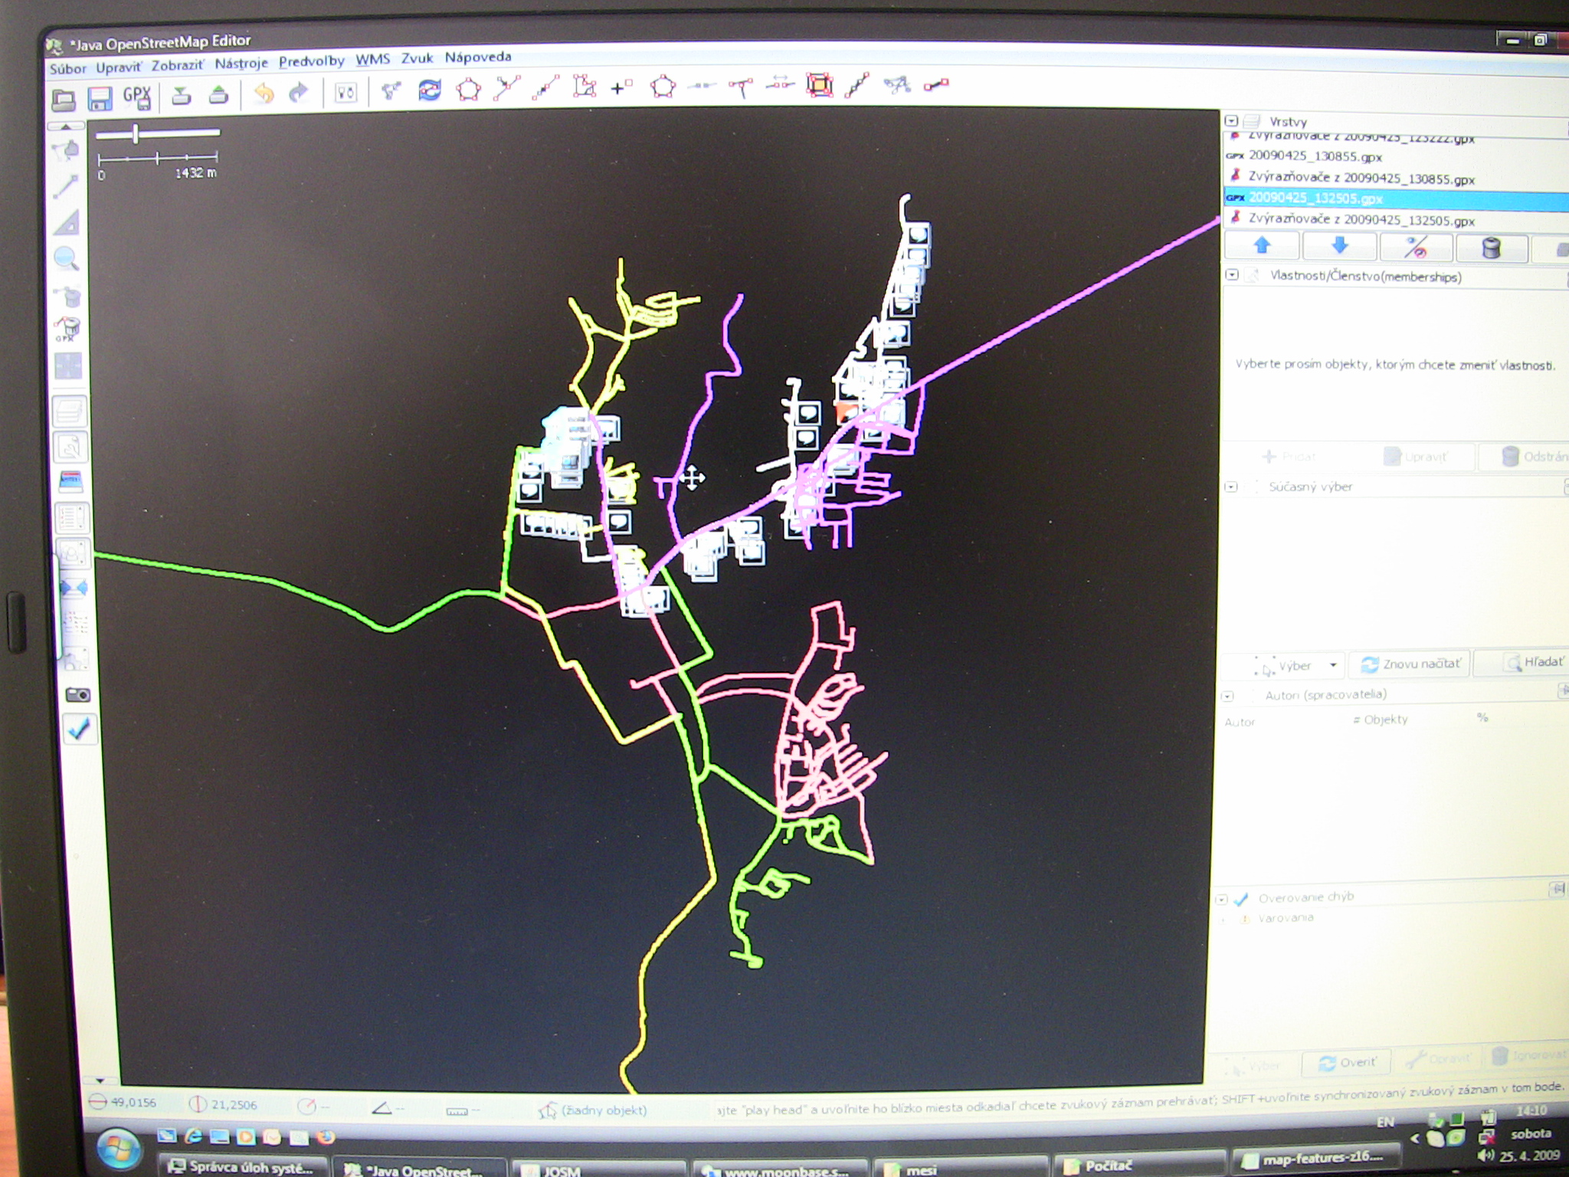Click the Redo arrow in toolbar
Screen dimensions: 1569x1177
pos(299,93)
